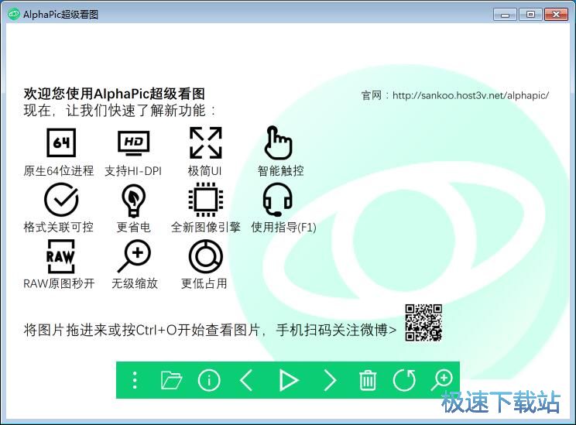This screenshot has width=576, height=425.
Task: Click the 极简UI label
Action: click(x=204, y=171)
